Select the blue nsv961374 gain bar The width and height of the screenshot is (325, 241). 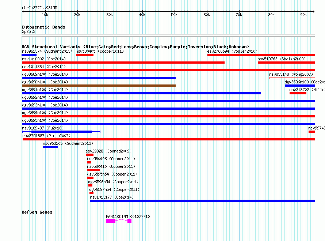point(29,55)
